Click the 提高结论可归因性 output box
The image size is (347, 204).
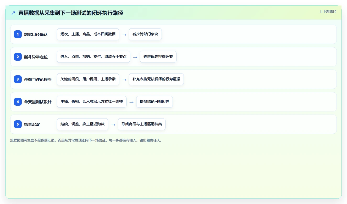pyautogui.click(x=155, y=102)
